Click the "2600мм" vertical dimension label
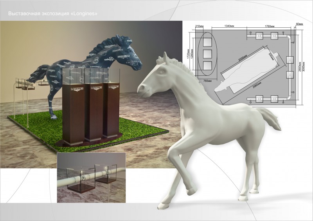313x221 pixels. point(300,68)
